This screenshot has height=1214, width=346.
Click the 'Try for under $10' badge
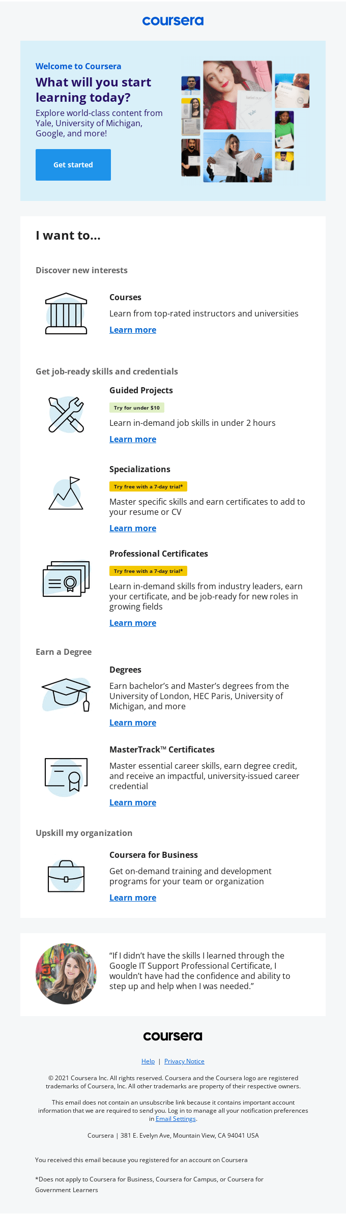(138, 407)
